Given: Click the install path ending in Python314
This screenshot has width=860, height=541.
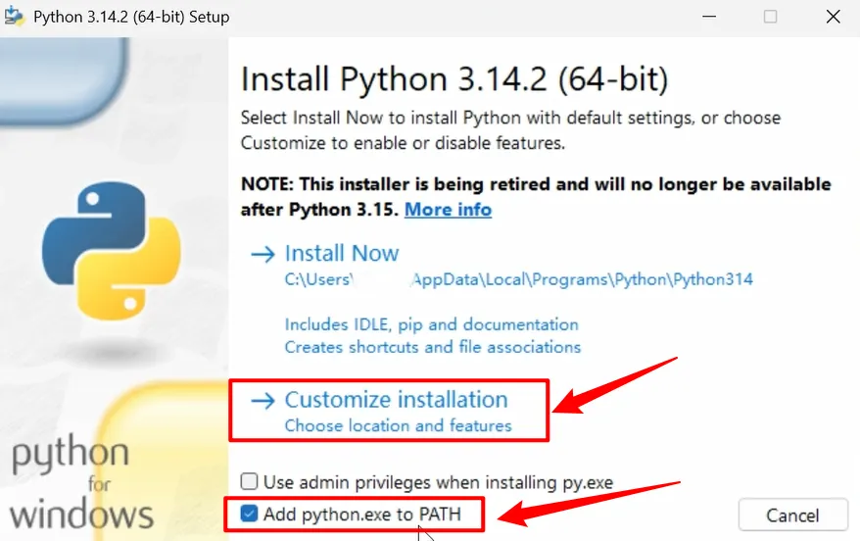Looking at the screenshot, I should pyautogui.click(x=518, y=279).
